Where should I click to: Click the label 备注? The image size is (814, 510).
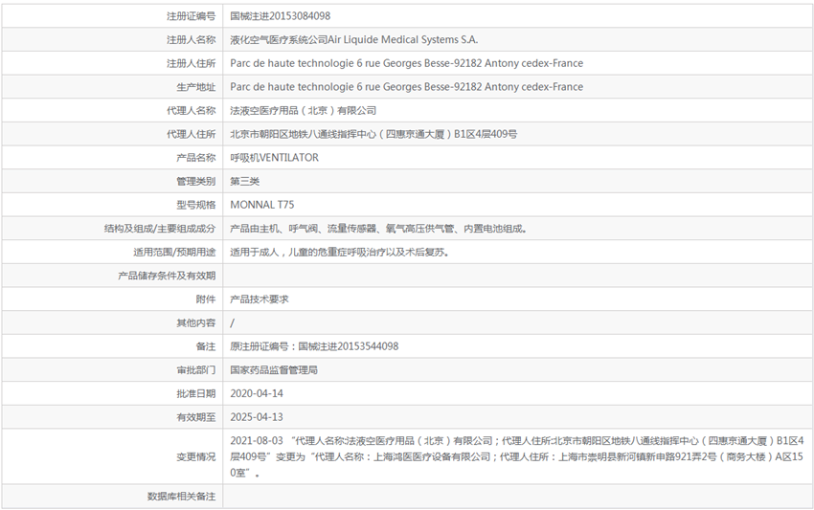[x=206, y=346]
